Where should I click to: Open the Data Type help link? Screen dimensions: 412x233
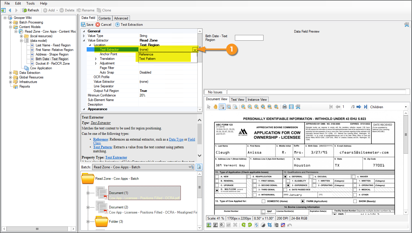click(176, 139)
